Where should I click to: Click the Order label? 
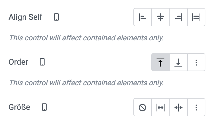(x=18, y=62)
